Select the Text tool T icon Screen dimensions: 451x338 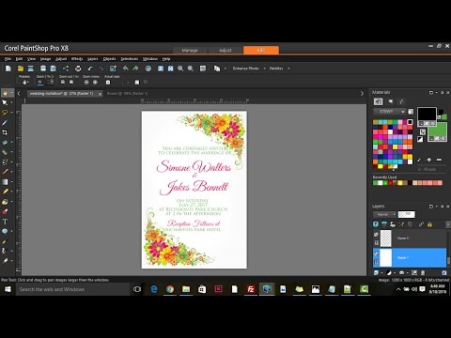pos(5,222)
